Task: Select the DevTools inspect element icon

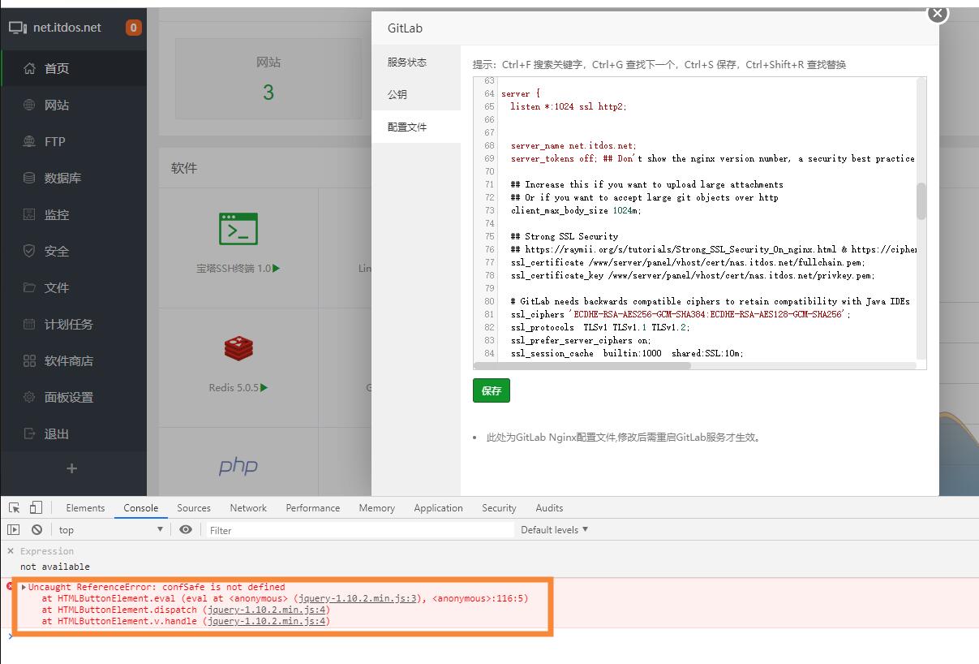Action: tap(15, 507)
